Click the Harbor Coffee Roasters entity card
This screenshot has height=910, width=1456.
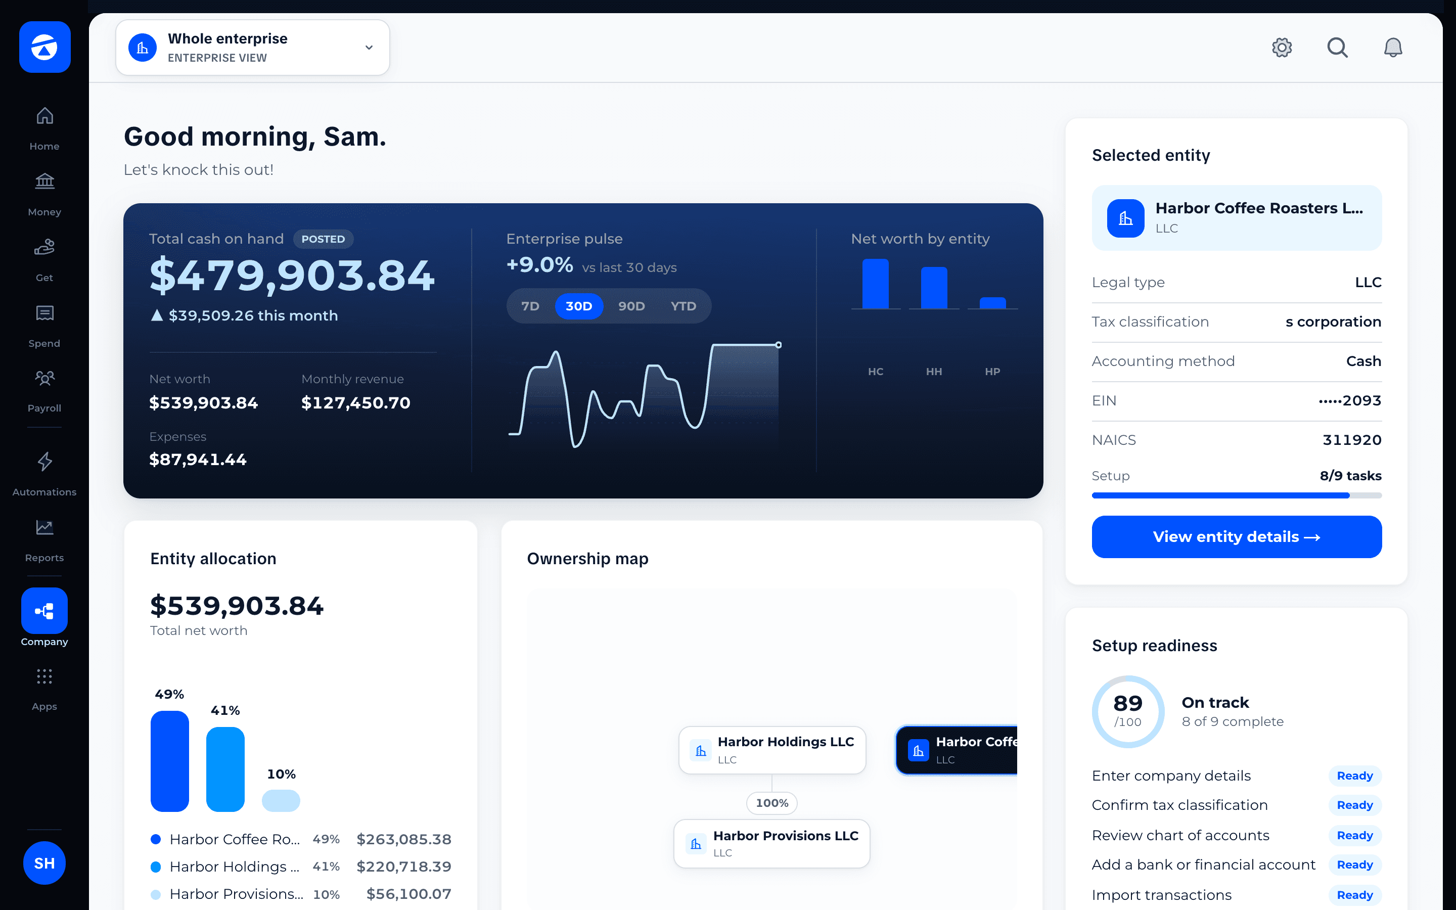(1237, 218)
